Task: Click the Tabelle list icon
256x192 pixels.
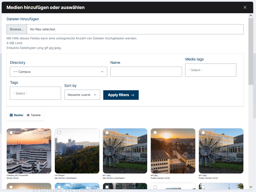Action: [x=28, y=115]
